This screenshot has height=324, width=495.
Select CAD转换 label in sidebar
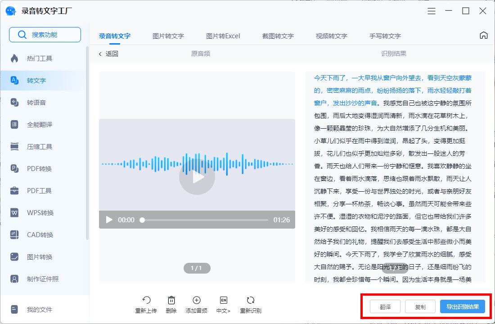tap(40, 235)
